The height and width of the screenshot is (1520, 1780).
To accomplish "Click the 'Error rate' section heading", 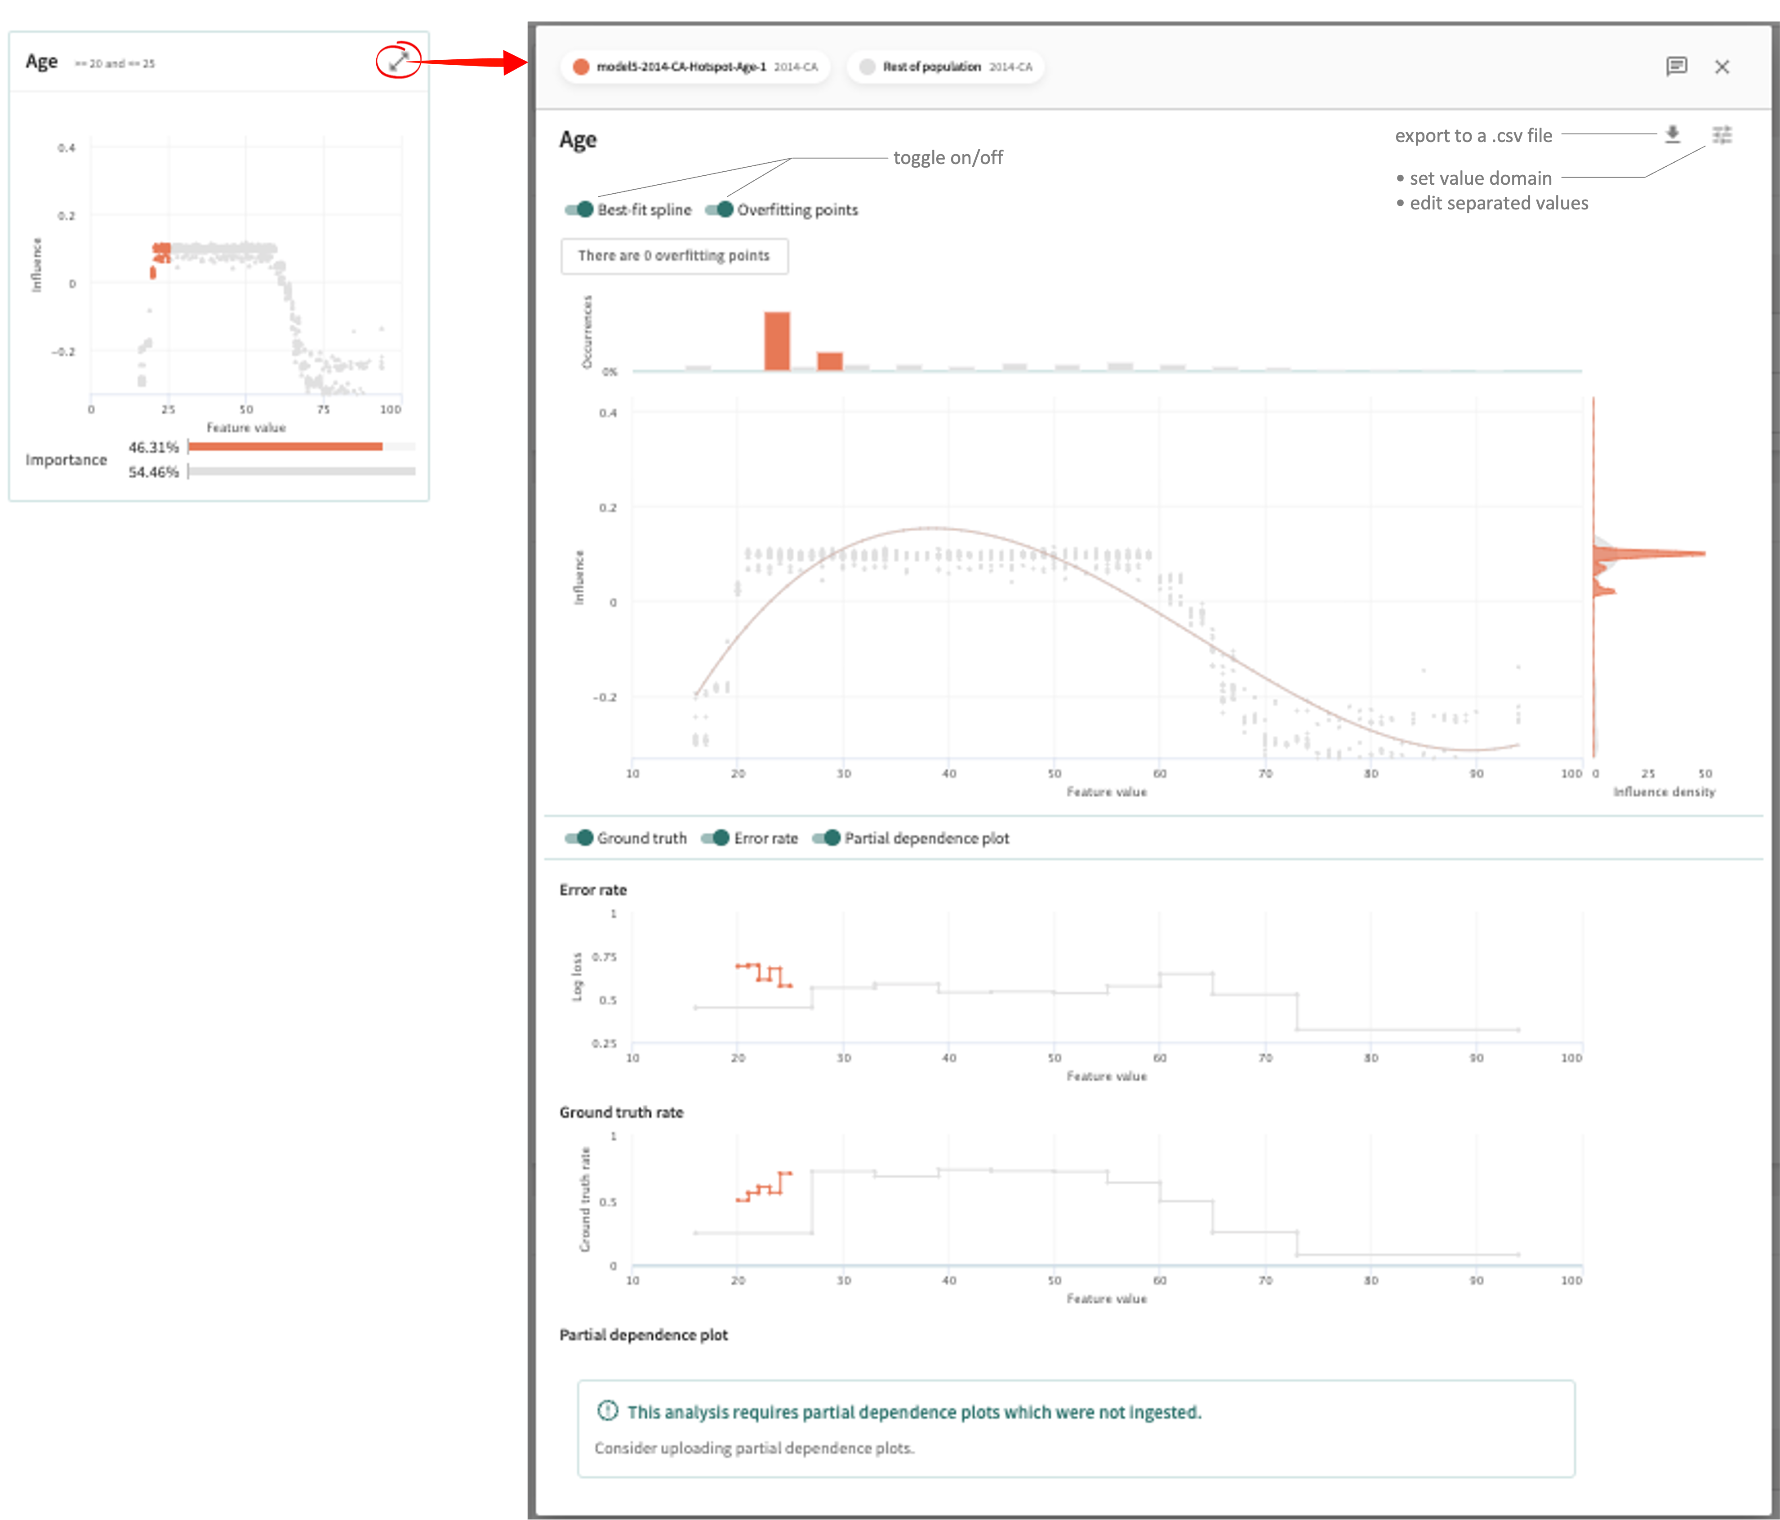I will 593,890.
